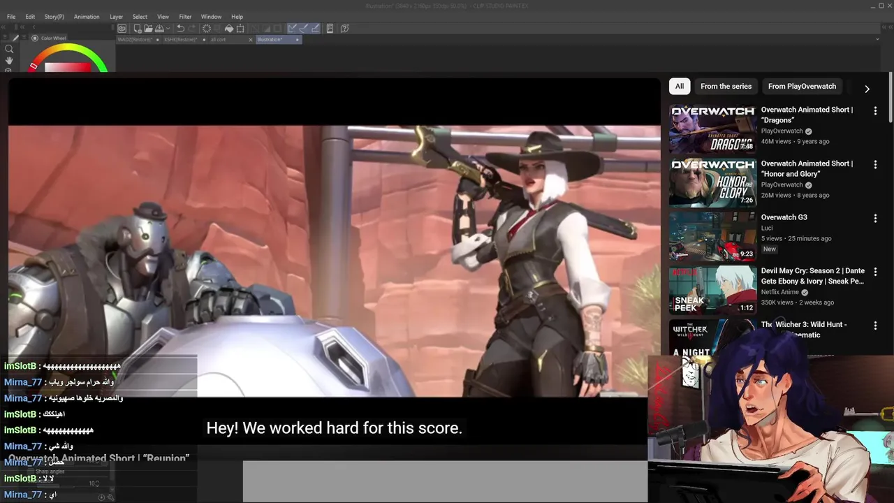Click the Clear Outside Selection icon
Screen dimensions: 894x503
(x=217, y=29)
